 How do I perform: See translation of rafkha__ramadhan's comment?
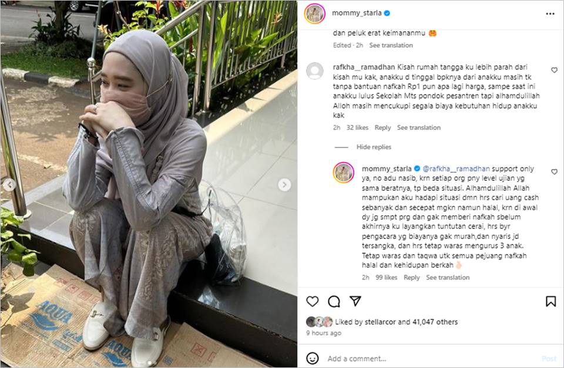click(419, 127)
